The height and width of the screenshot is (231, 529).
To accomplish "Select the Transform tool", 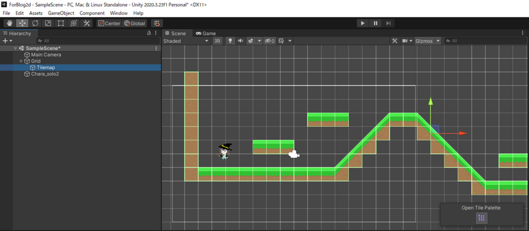I will (74, 23).
